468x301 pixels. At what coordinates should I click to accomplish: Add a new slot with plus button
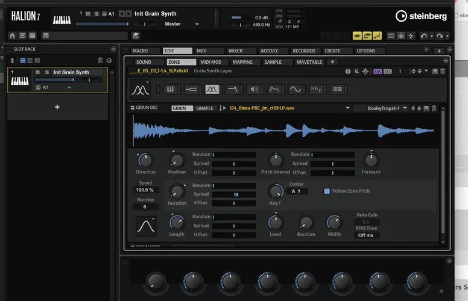[x=57, y=107]
